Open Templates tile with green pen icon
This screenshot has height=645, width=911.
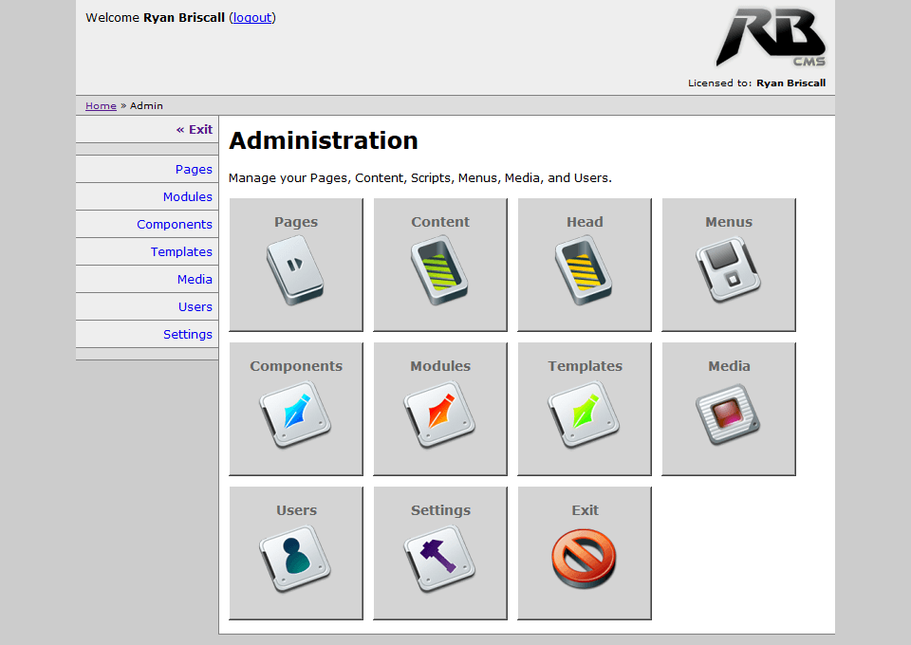pos(584,415)
